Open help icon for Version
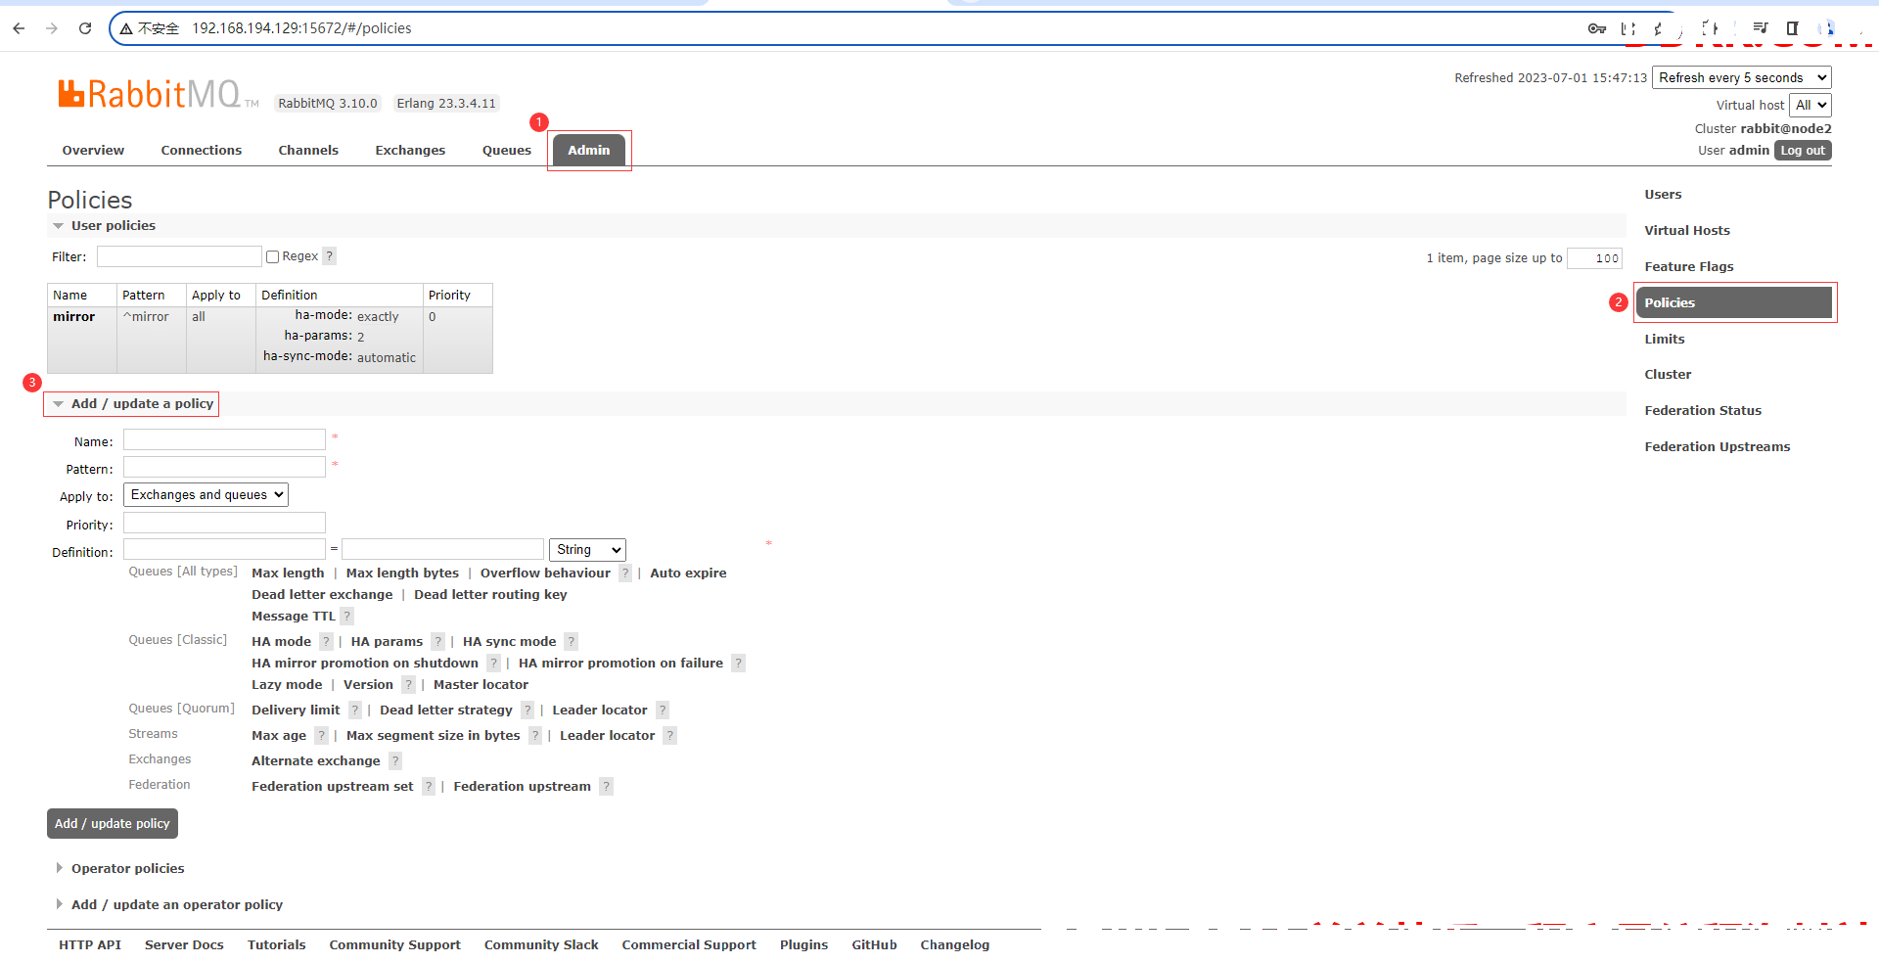Viewport: 1879px width, 963px height. click(408, 685)
